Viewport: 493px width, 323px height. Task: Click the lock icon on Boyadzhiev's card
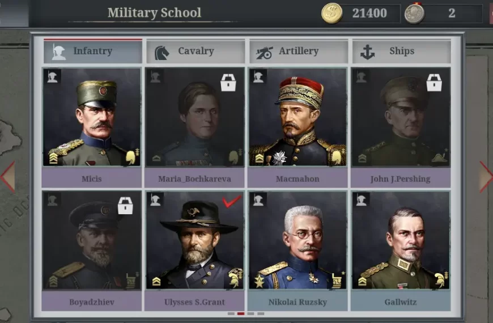[x=125, y=206]
